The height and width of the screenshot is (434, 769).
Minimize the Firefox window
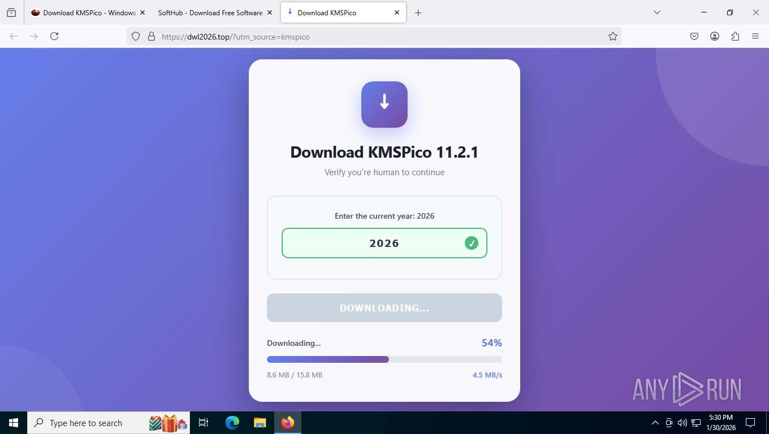704,12
